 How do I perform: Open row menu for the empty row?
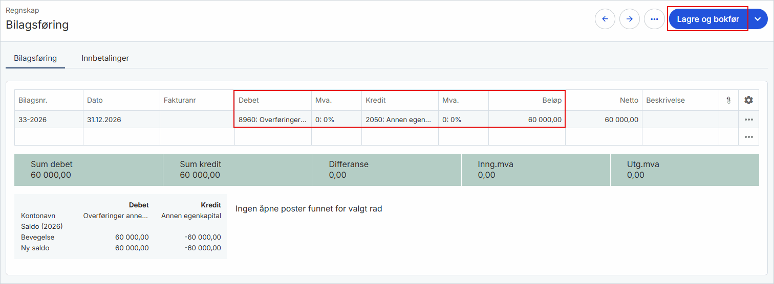point(749,137)
